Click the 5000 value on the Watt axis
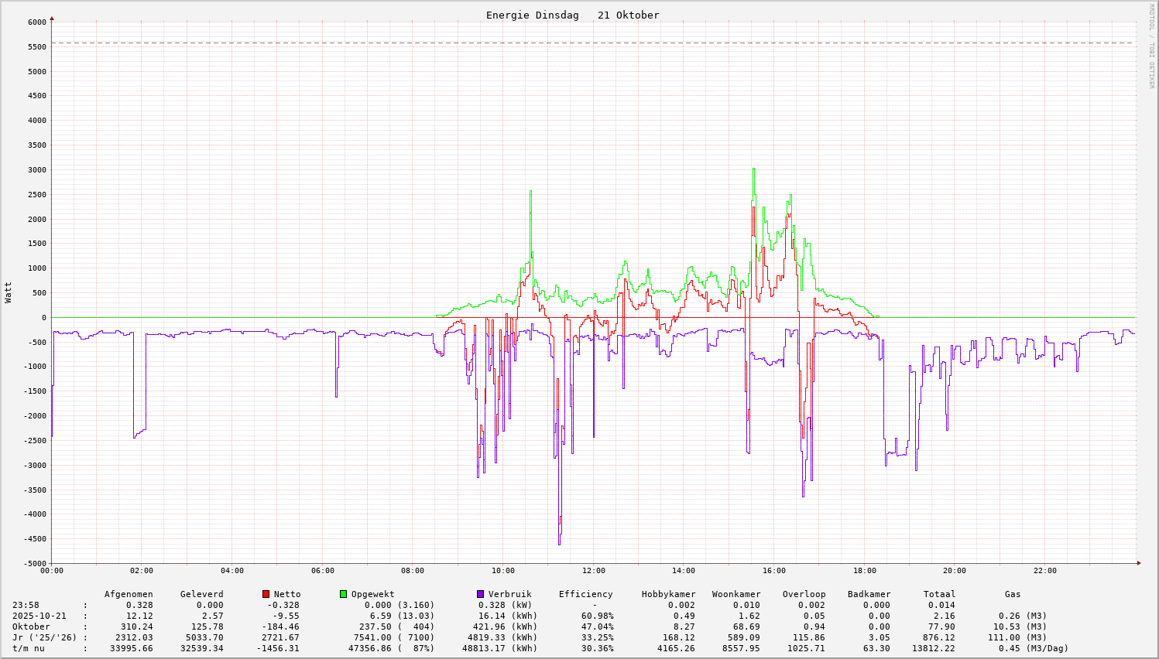This screenshot has height=659, width=1159. click(x=37, y=71)
